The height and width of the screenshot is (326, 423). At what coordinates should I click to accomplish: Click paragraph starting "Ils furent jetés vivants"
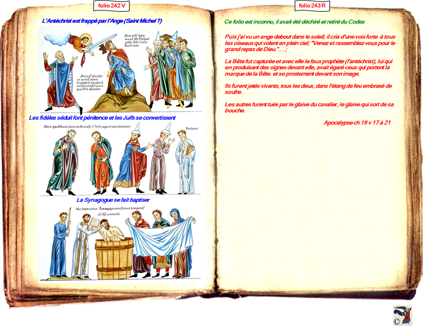308,89
